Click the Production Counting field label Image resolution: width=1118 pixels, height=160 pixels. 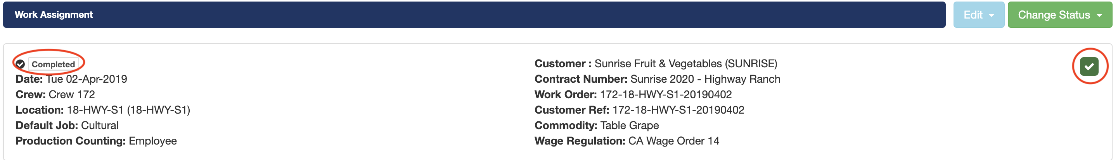tap(71, 141)
